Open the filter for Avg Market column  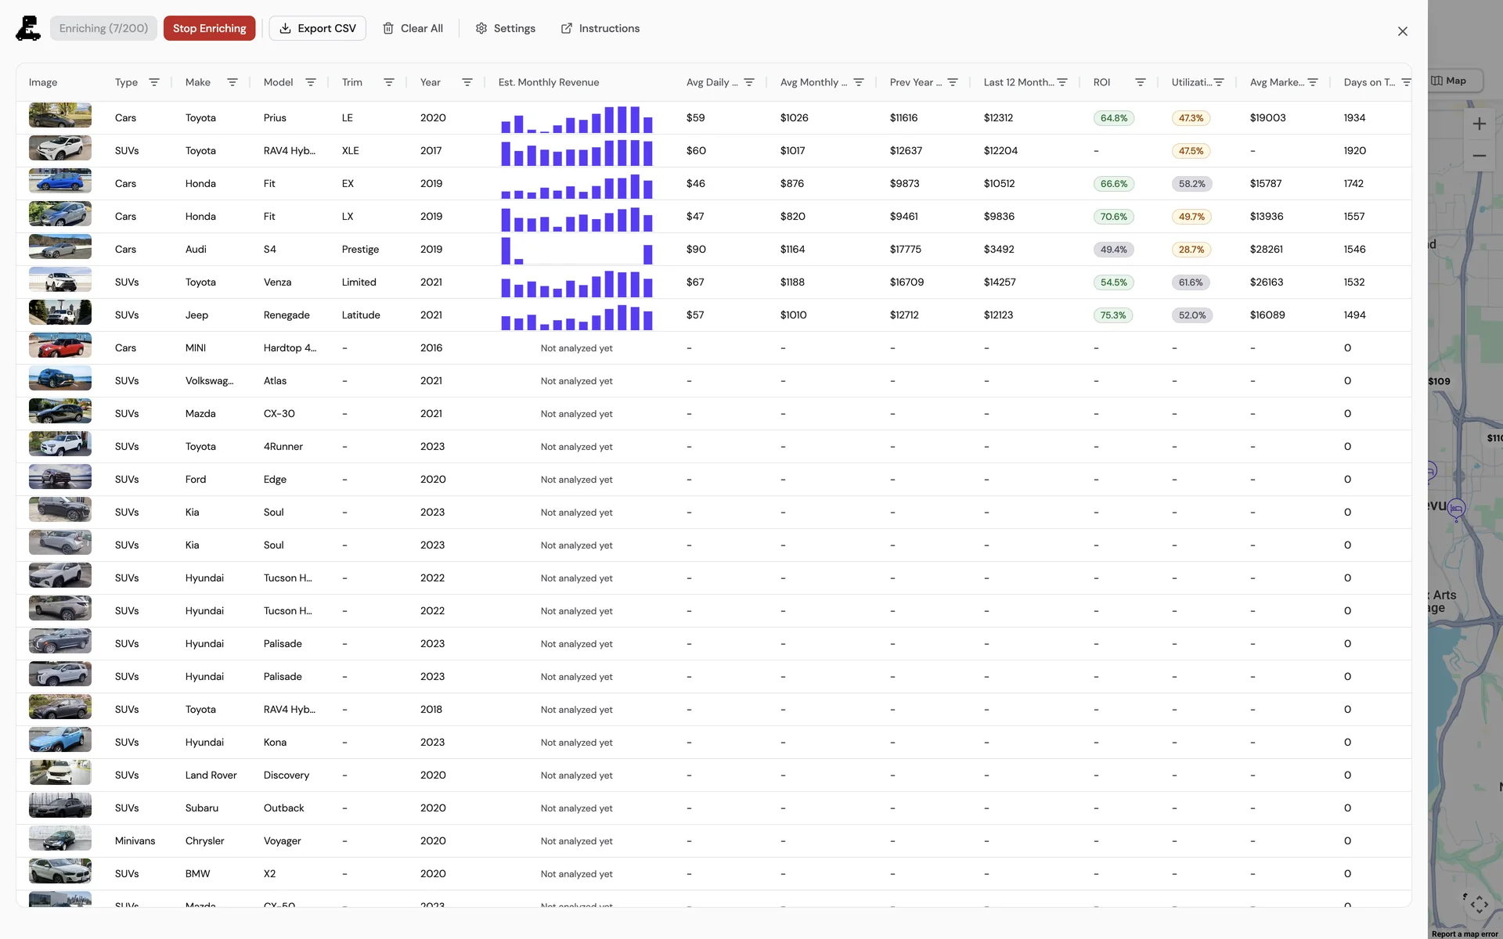[x=1313, y=82]
